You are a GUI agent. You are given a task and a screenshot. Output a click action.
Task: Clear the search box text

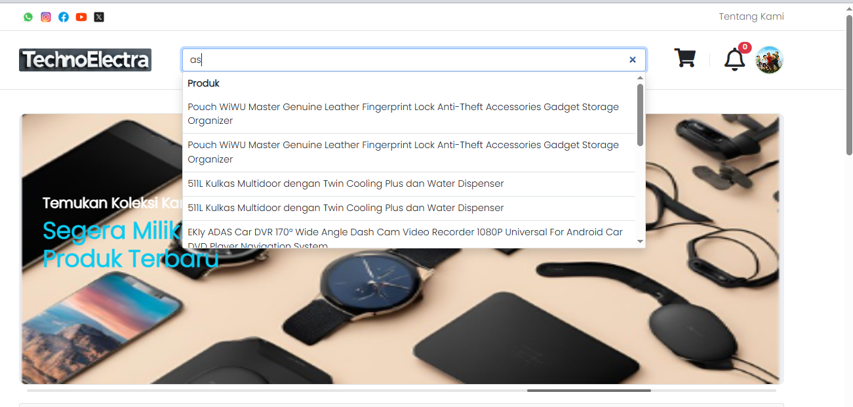[633, 60]
